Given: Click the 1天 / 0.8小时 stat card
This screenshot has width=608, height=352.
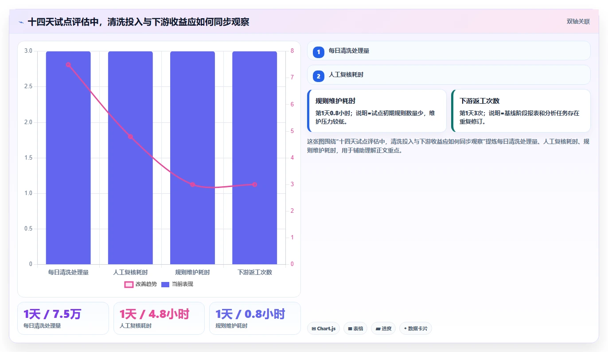Looking at the screenshot, I should [255, 318].
